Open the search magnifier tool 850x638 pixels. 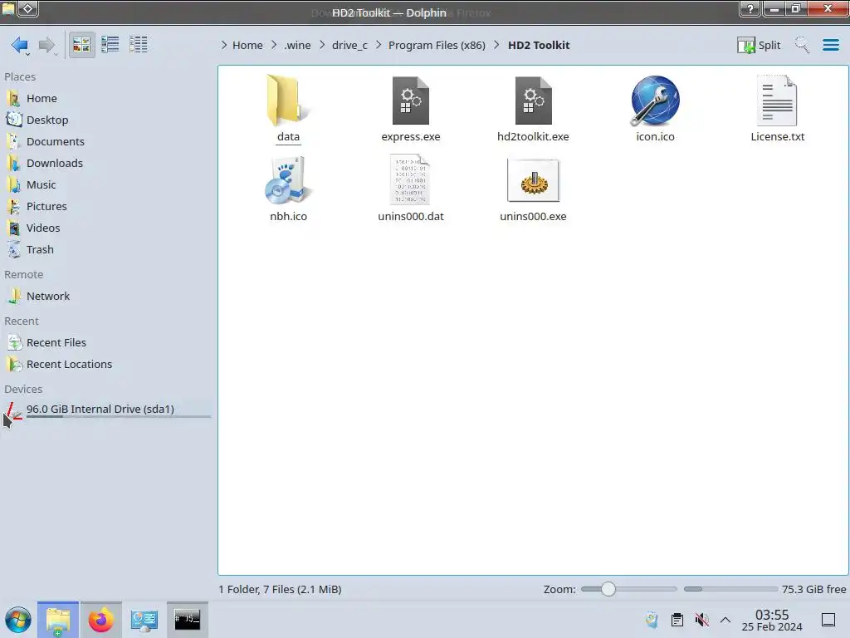(802, 45)
